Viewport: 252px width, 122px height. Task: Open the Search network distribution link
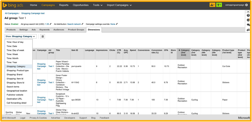74,24
